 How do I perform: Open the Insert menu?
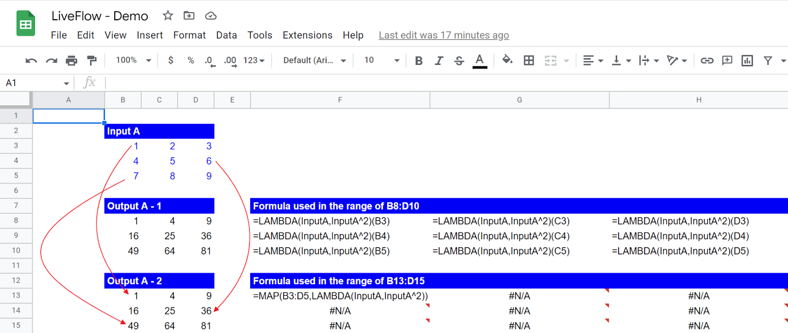tap(150, 35)
